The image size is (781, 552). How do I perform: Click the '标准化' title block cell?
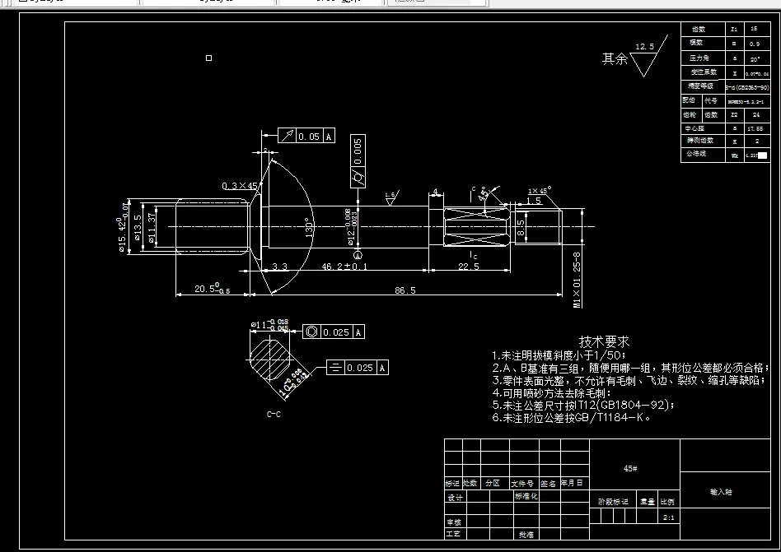[x=526, y=496]
